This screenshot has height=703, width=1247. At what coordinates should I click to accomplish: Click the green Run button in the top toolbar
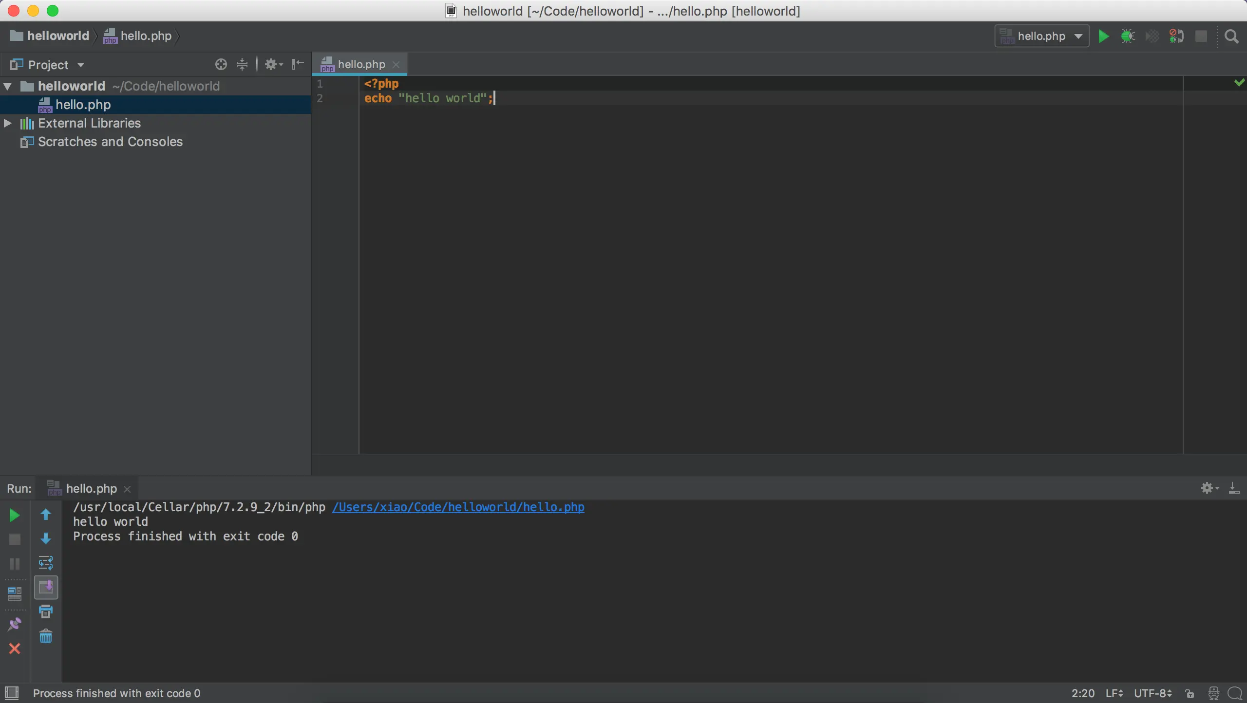tap(1103, 37)
